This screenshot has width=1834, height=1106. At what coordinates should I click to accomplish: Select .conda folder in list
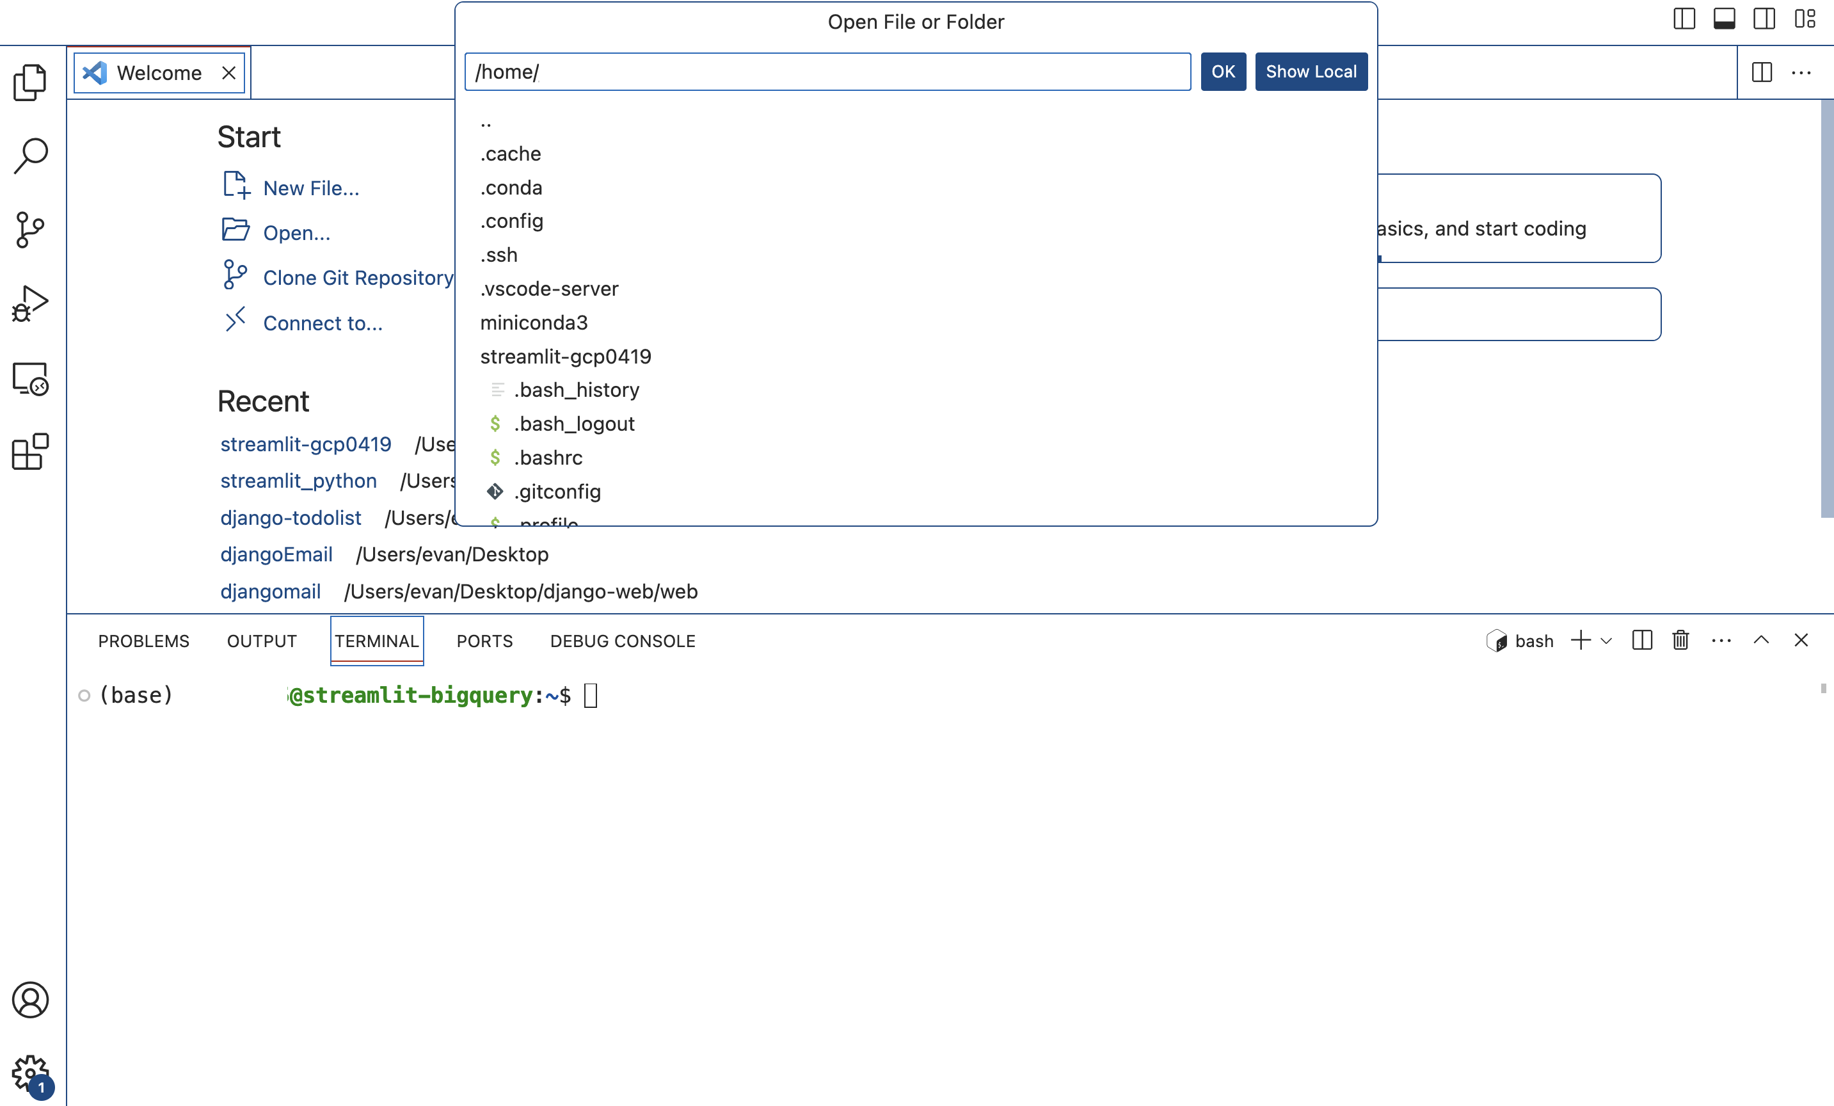point(916,188)
